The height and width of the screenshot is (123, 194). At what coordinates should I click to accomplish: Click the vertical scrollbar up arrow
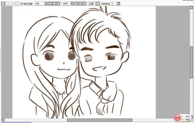[191, 8]
